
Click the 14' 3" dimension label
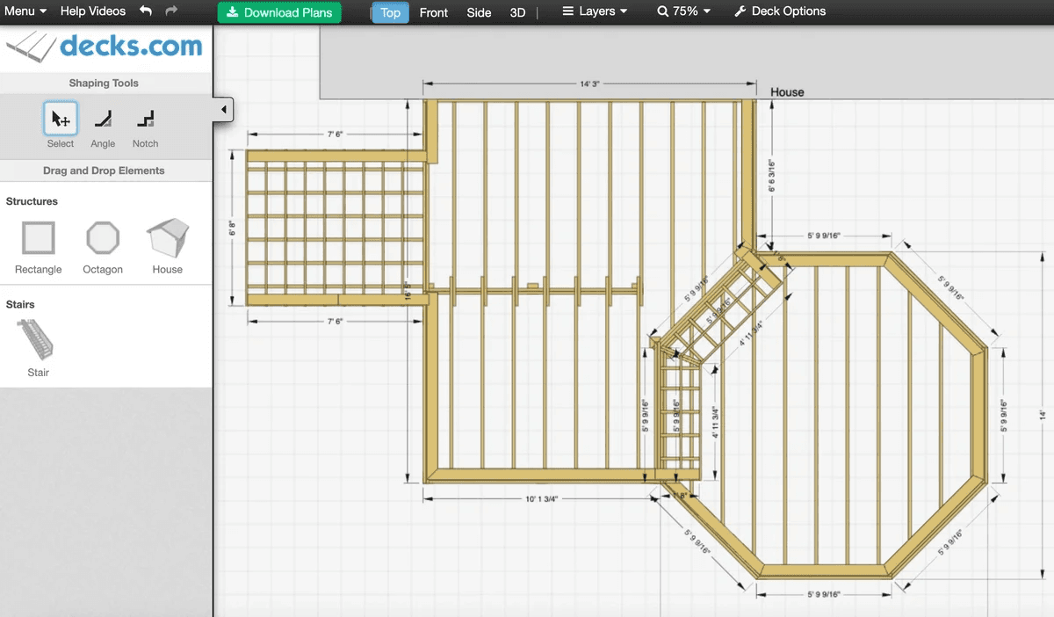click(x=589, y=84)
